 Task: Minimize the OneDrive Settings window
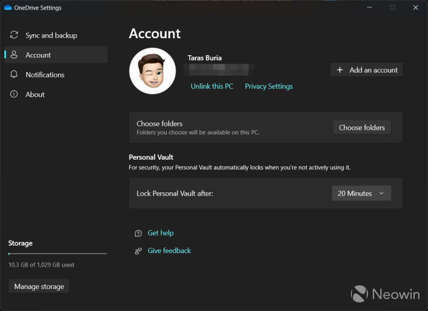369,7
